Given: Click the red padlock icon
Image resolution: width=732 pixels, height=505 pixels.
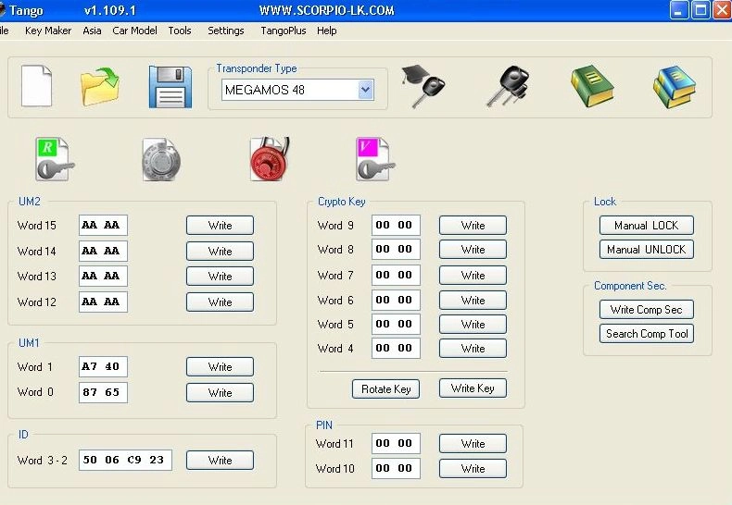Looking at the screenshot, I should [270, 159].
